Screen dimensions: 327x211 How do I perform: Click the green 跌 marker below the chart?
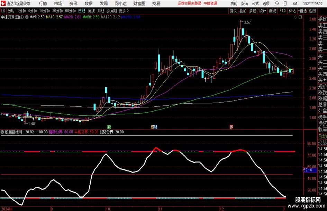pos(109,126)
